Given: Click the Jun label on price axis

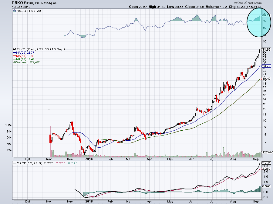Looking at the screenshot, I should [191, 159].
